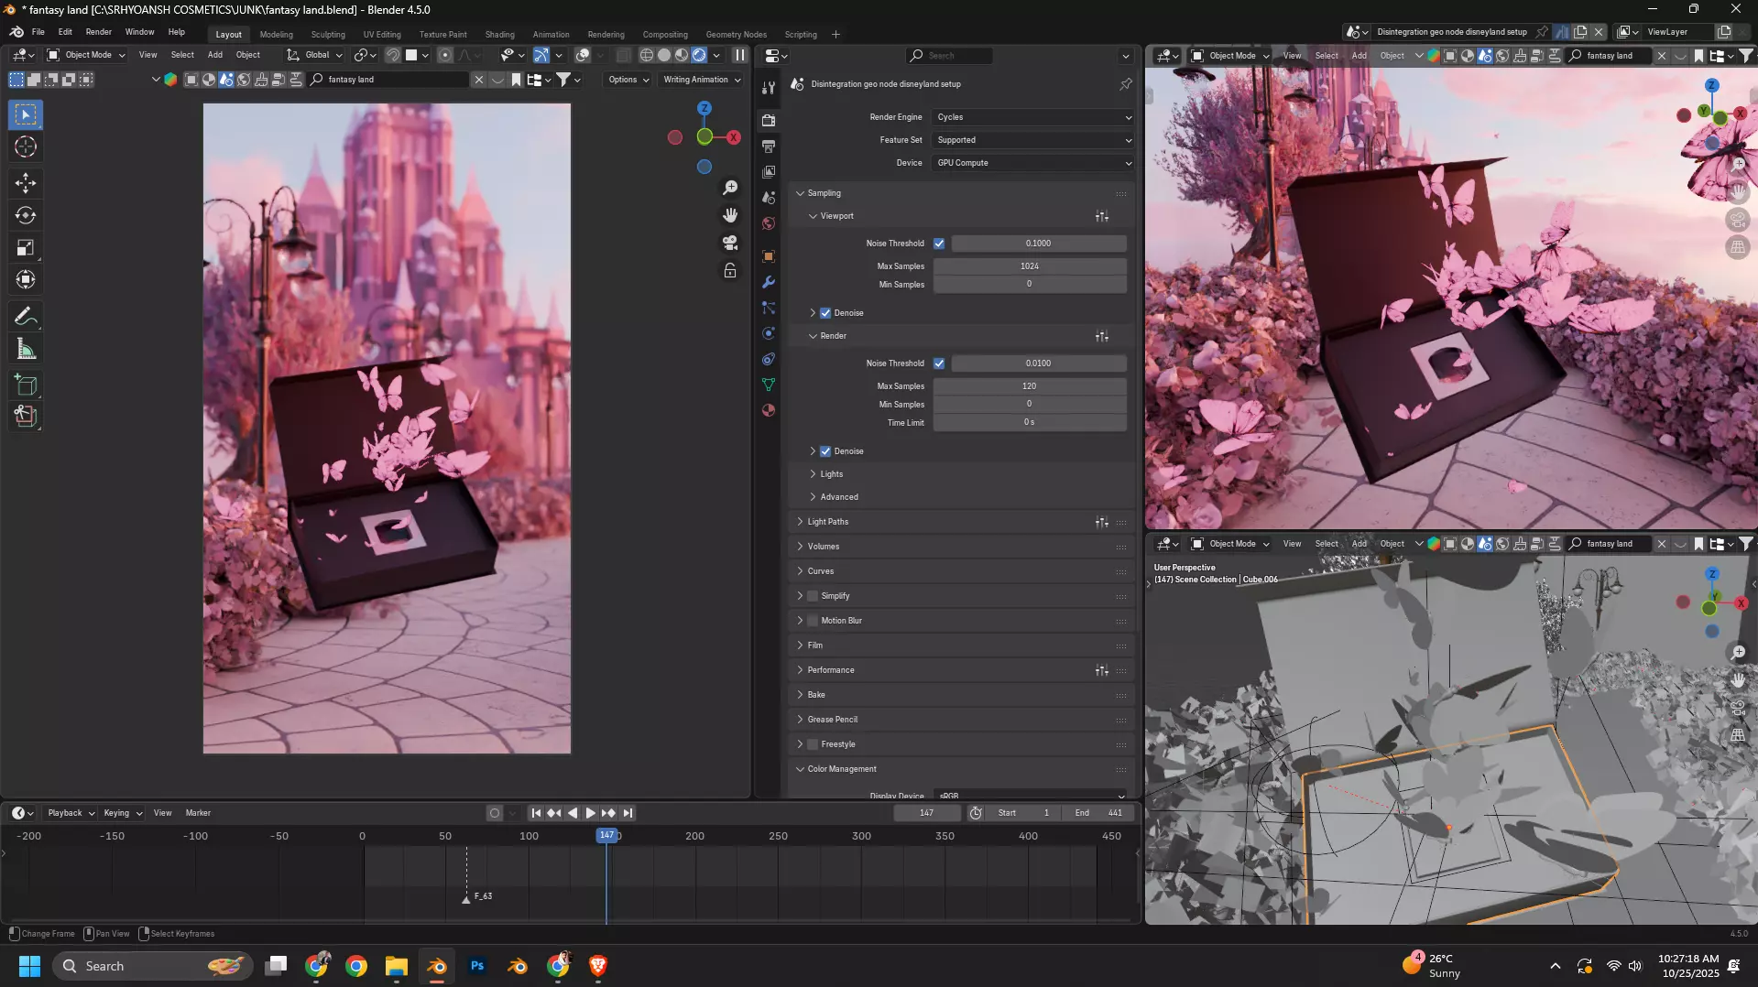Select the Rotate tool in the left toolbar
This screenshot has width=1758, height=987.
(x=26, y=216)
